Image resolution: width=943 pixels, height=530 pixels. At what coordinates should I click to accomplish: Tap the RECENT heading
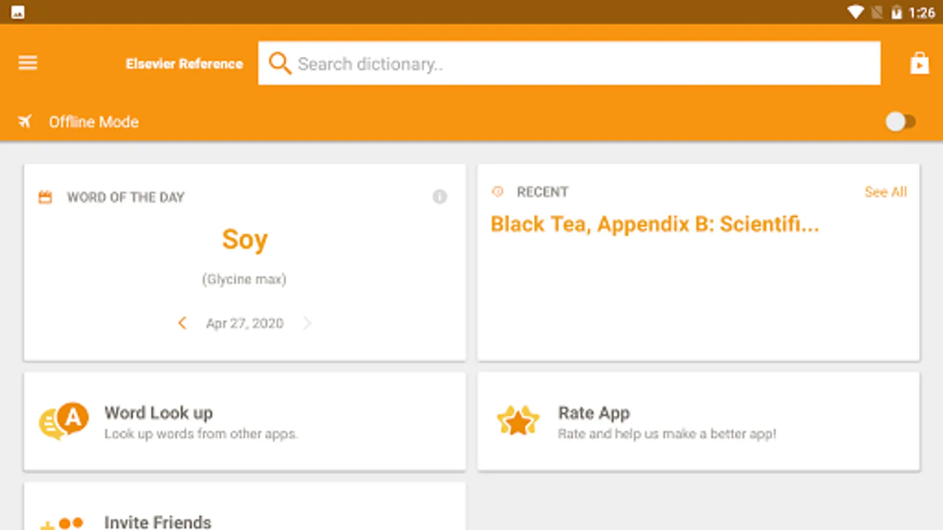click(542, 192)
